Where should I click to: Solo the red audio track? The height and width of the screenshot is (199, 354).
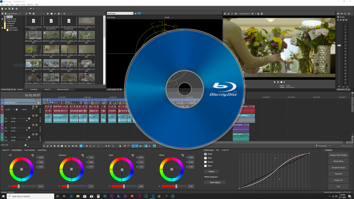coord(36,106)
